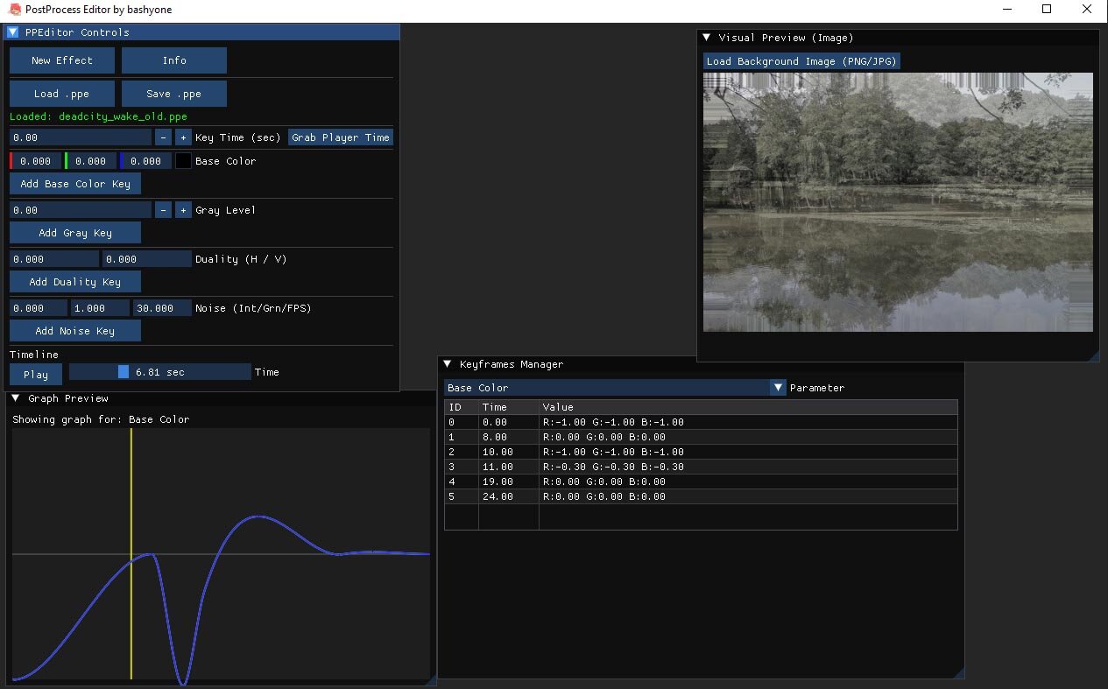Collapse the Keyframes Manager window
1108x689 pixels.
(x=448, y=364)
